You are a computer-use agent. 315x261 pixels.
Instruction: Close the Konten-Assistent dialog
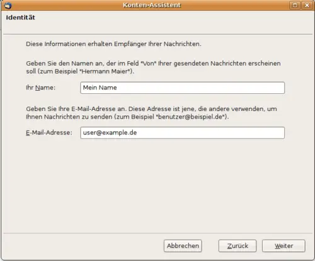coord(307,5)
